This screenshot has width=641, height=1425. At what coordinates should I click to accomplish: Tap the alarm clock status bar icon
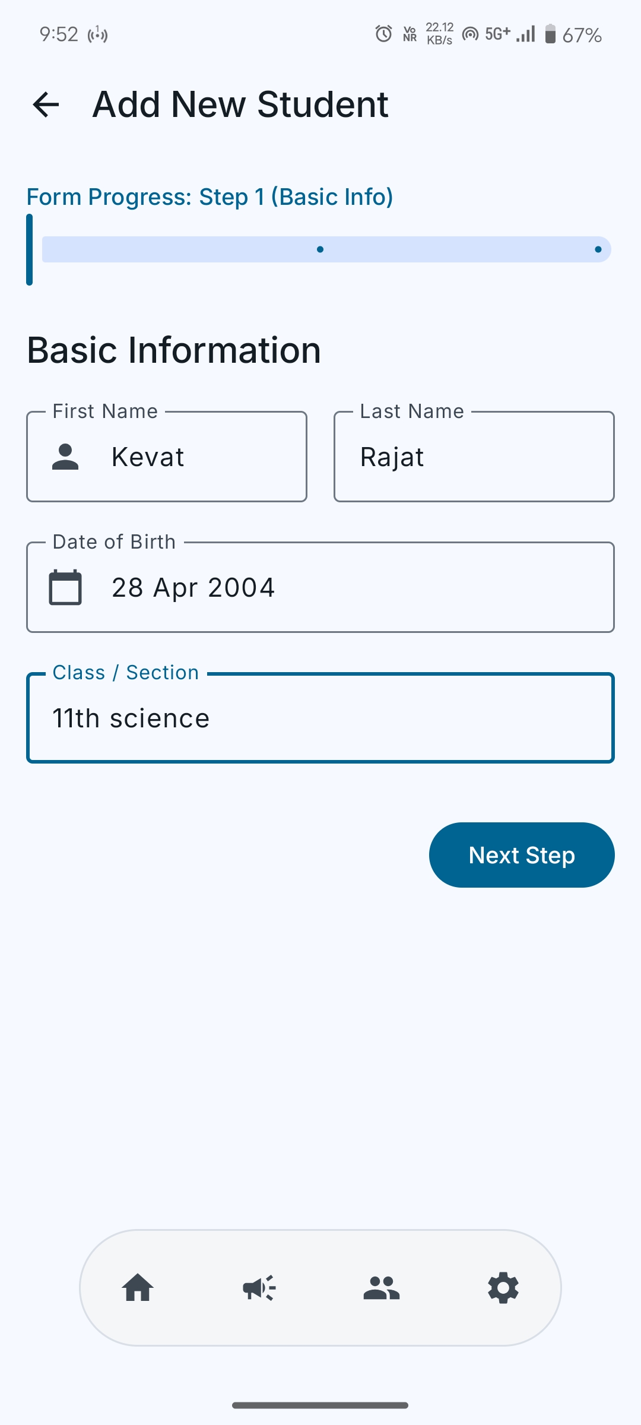click(x=383, y=34)
